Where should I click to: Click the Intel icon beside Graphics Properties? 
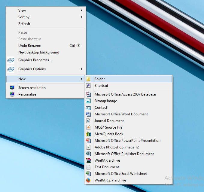[11, 60]
